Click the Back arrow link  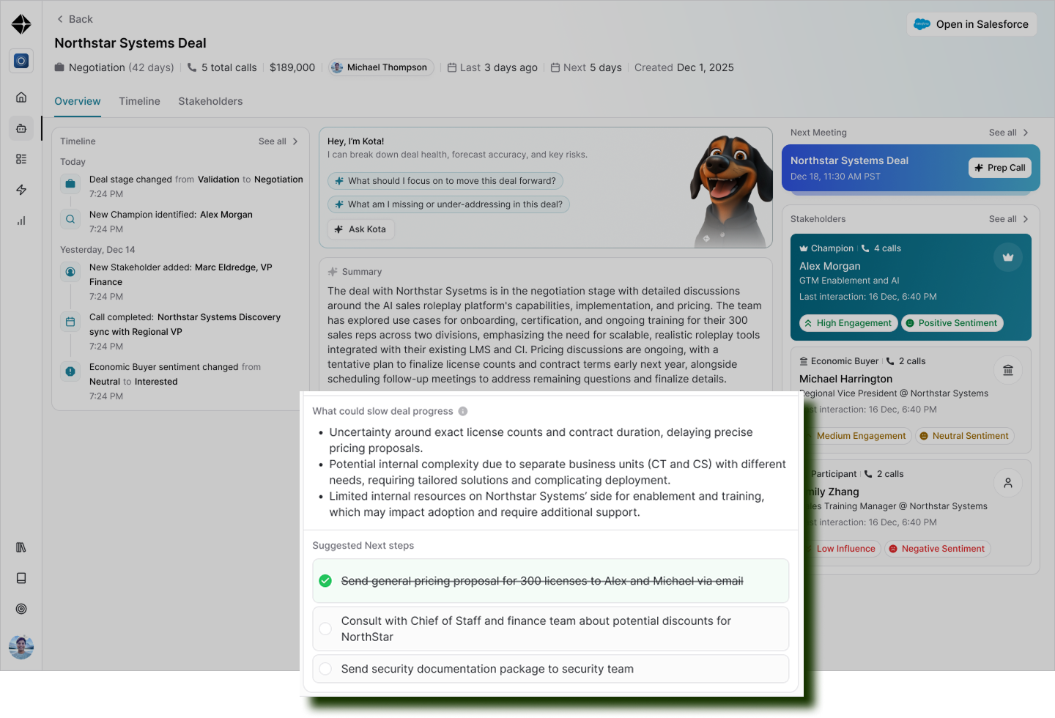point(74,19)
